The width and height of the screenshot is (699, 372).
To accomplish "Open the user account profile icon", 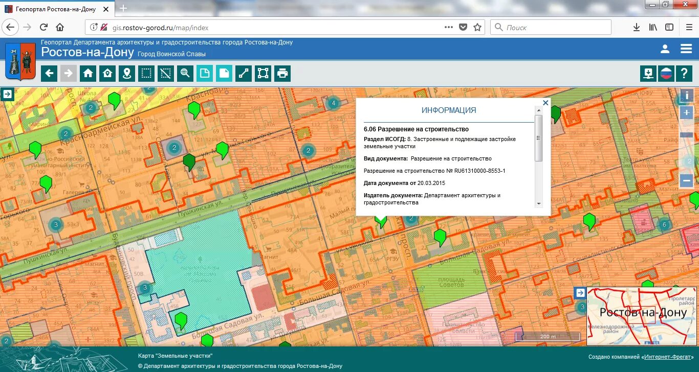I will coord(665,49).
